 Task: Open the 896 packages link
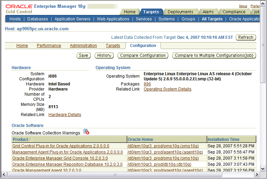(x=147, y=84)
